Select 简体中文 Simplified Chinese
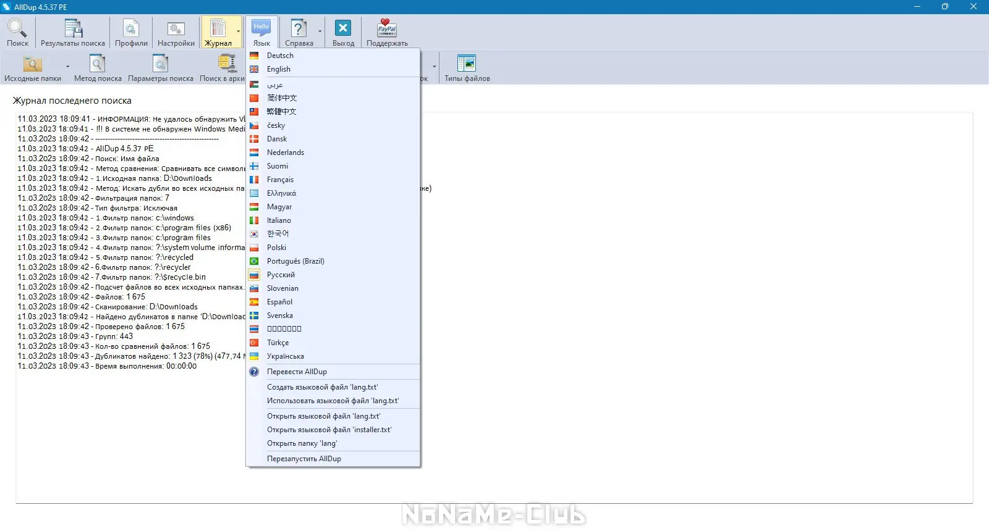Screen dimensions: 989x531 [x=333, y=98]
